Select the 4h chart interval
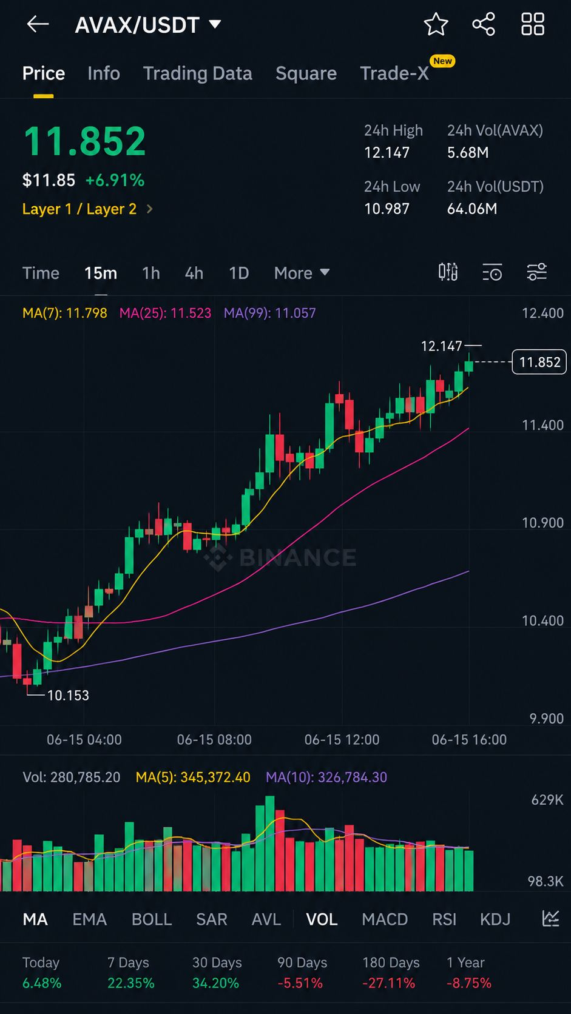The image size is (571, 1014). (x=194, y=273)
